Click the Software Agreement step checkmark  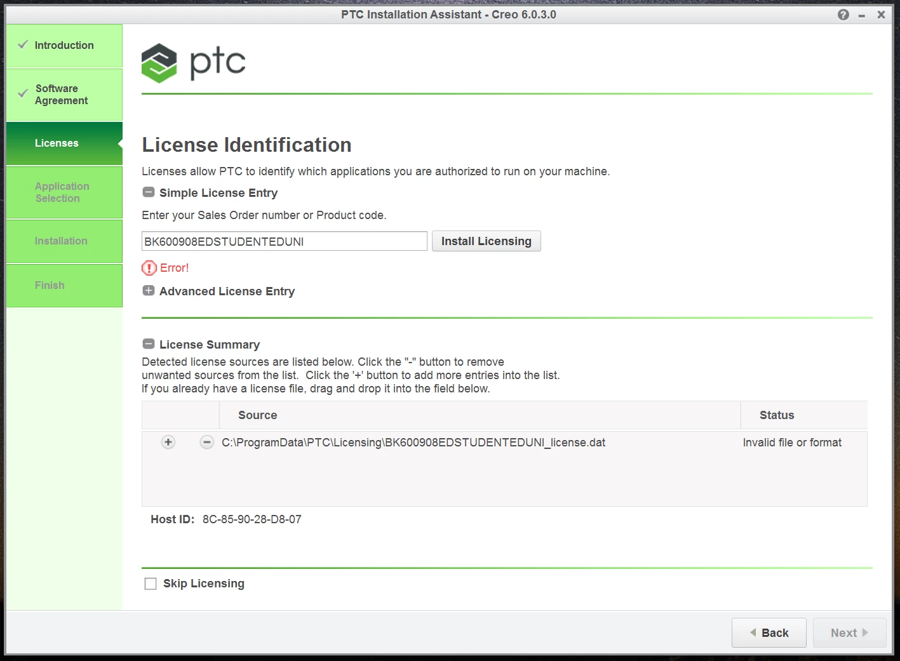[23, 93]
